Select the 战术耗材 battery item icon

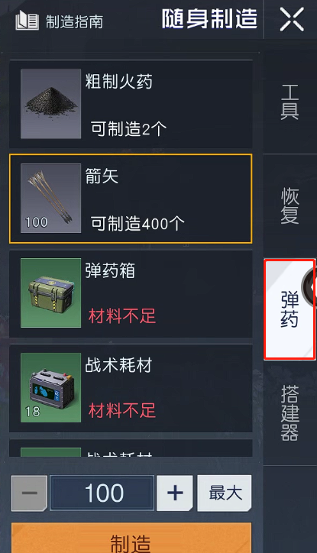pos(50,387)
